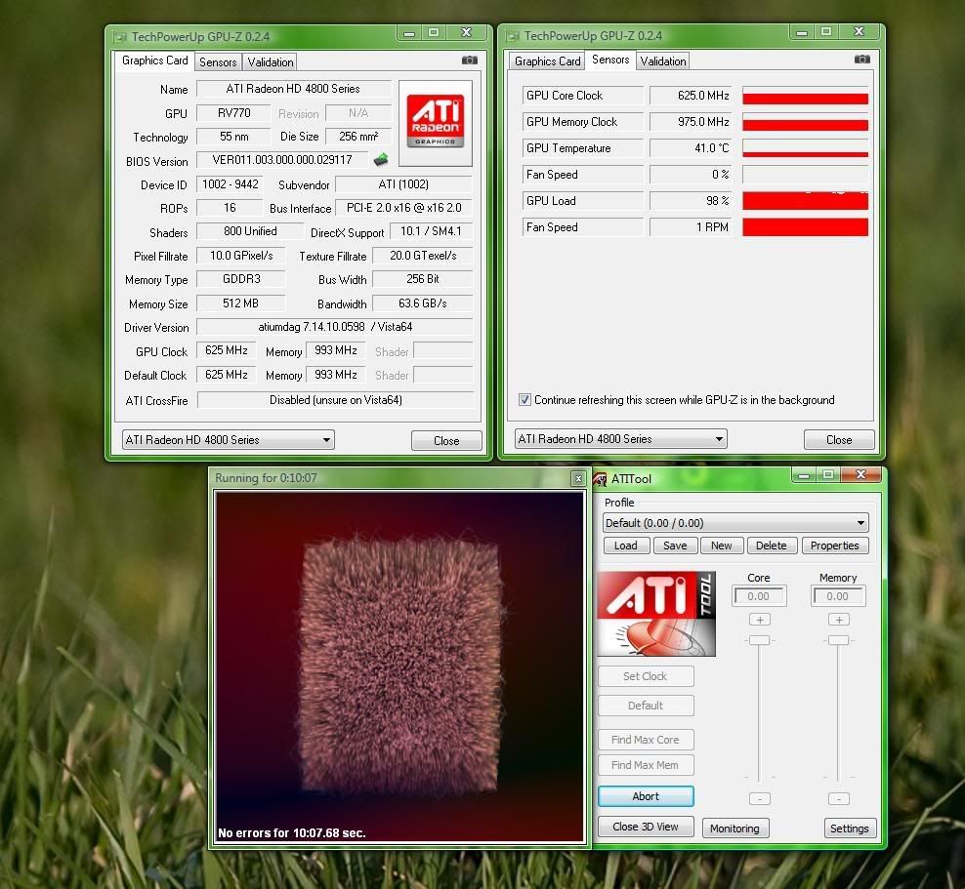
Task: Delete the ATITool profile
Action: 772,546
